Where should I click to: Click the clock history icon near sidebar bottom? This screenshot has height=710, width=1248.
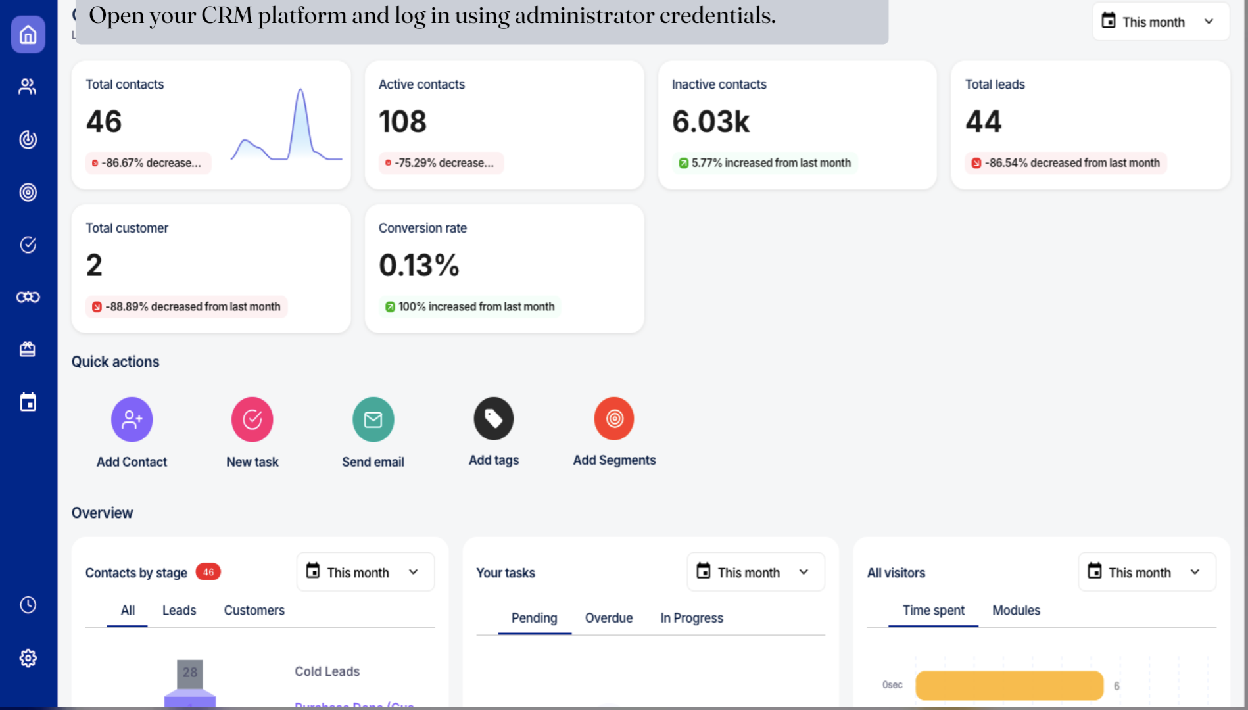click(28, 605)
